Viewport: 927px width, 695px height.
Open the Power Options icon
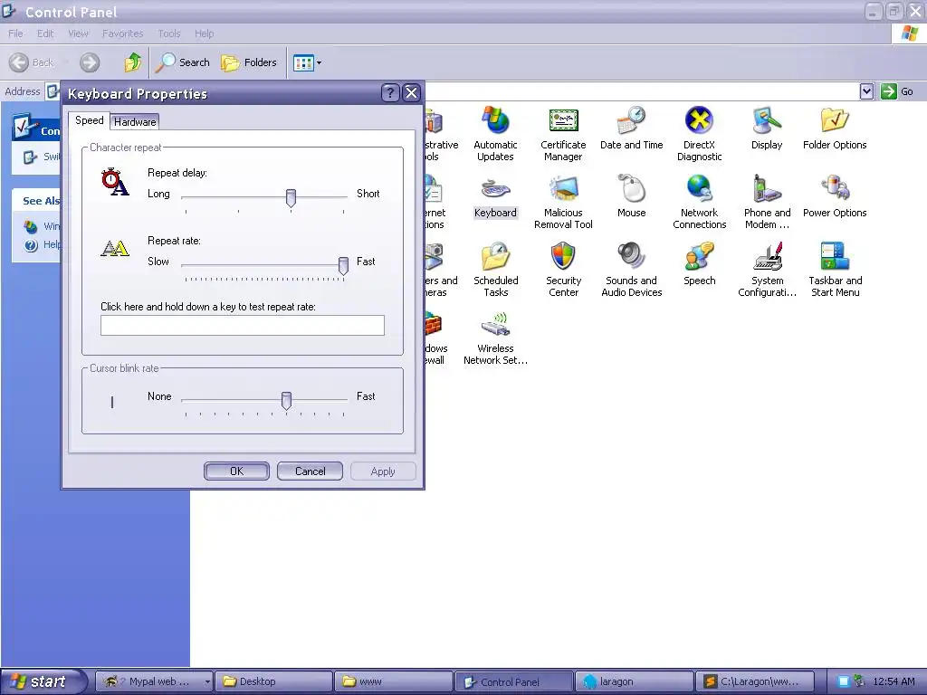pos(835,196)
